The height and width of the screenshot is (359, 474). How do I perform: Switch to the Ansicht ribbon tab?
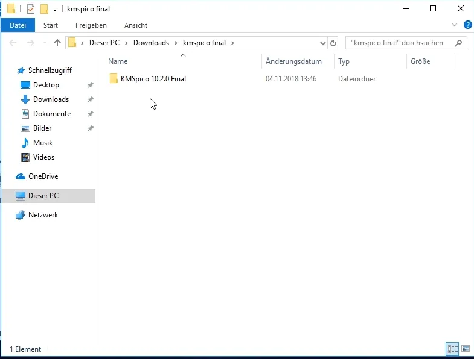(x=136, y=25)
